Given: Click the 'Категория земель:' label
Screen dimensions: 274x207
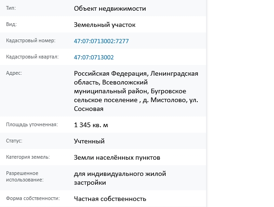Looking at the screenshot, I should [x=28, y=157].
